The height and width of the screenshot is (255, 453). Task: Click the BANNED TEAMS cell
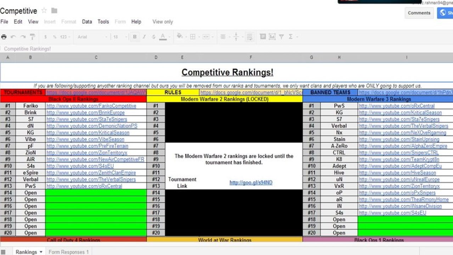pos(330,92)
